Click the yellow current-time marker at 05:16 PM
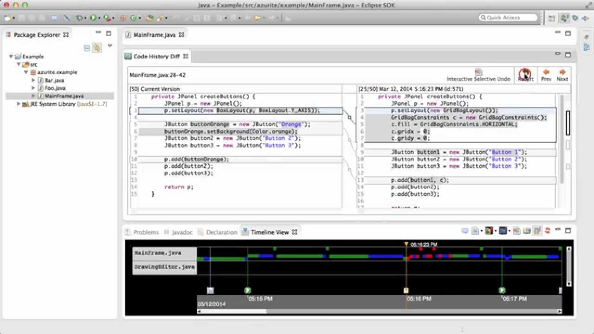The height and width of the screenshot is (334, 594). [406, 290]
